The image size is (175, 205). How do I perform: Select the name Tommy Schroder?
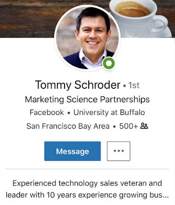[78, 85]
